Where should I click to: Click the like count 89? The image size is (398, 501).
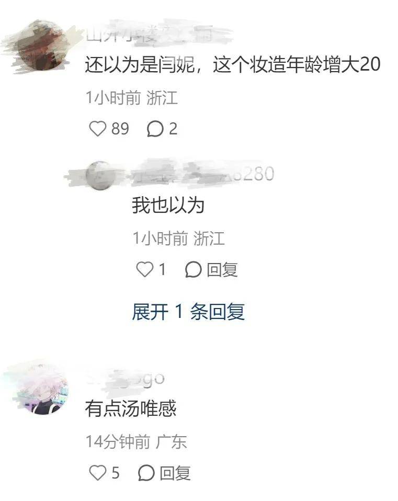(x=120, y=129)
